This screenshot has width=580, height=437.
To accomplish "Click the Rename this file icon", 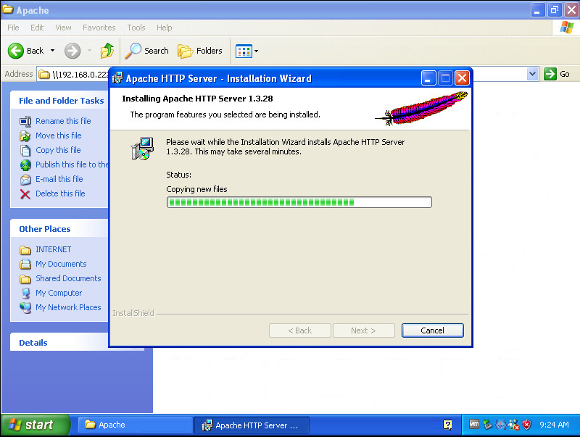I will click(x=25, y=121).
